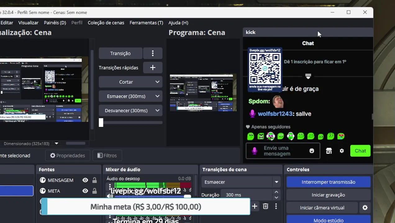Add a quick transition with the plus

point(152,68)
